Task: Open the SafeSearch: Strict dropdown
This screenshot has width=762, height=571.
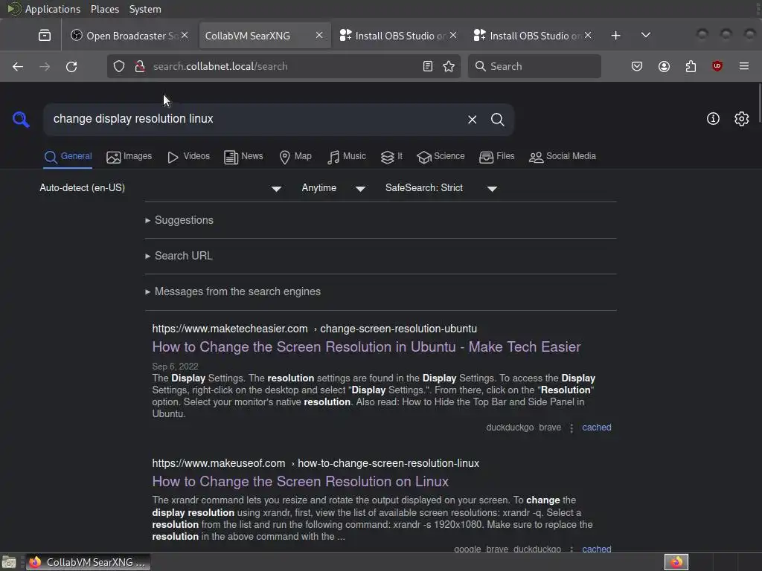Action: tap(441, 188)
